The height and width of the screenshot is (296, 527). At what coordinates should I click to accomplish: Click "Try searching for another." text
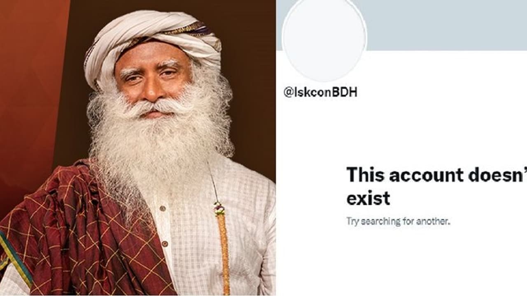(398, 221)
